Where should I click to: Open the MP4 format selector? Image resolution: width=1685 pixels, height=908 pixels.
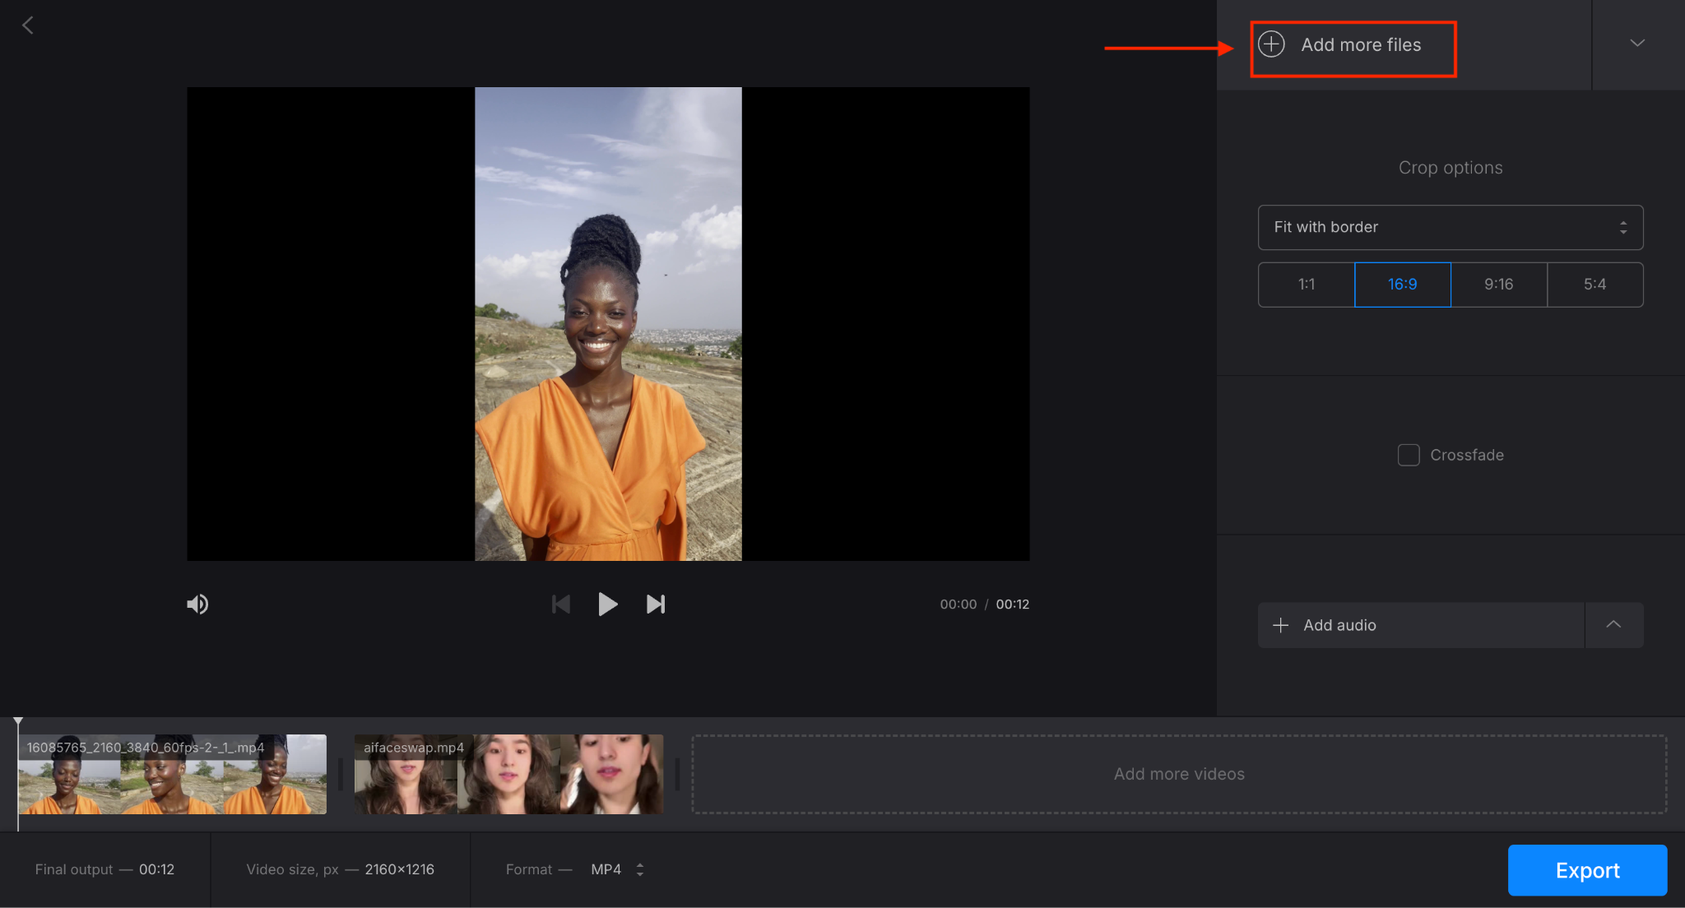coord(617,869)
